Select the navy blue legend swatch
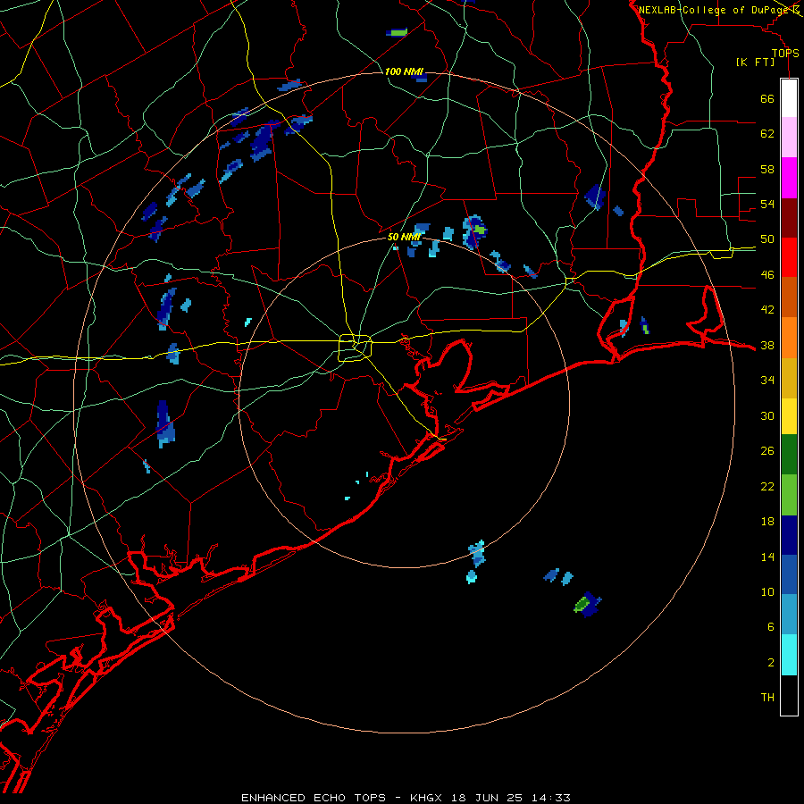The height and width of the screenshot is (804, 804). (x=789, y=535)
